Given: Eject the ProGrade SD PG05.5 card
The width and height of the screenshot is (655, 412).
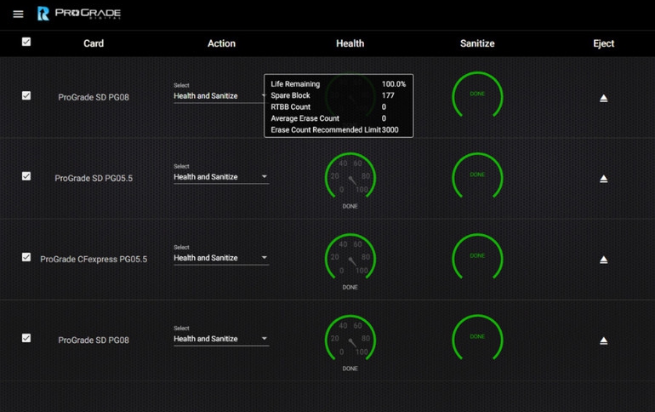Looking at the screenshot, I should 604,179.
